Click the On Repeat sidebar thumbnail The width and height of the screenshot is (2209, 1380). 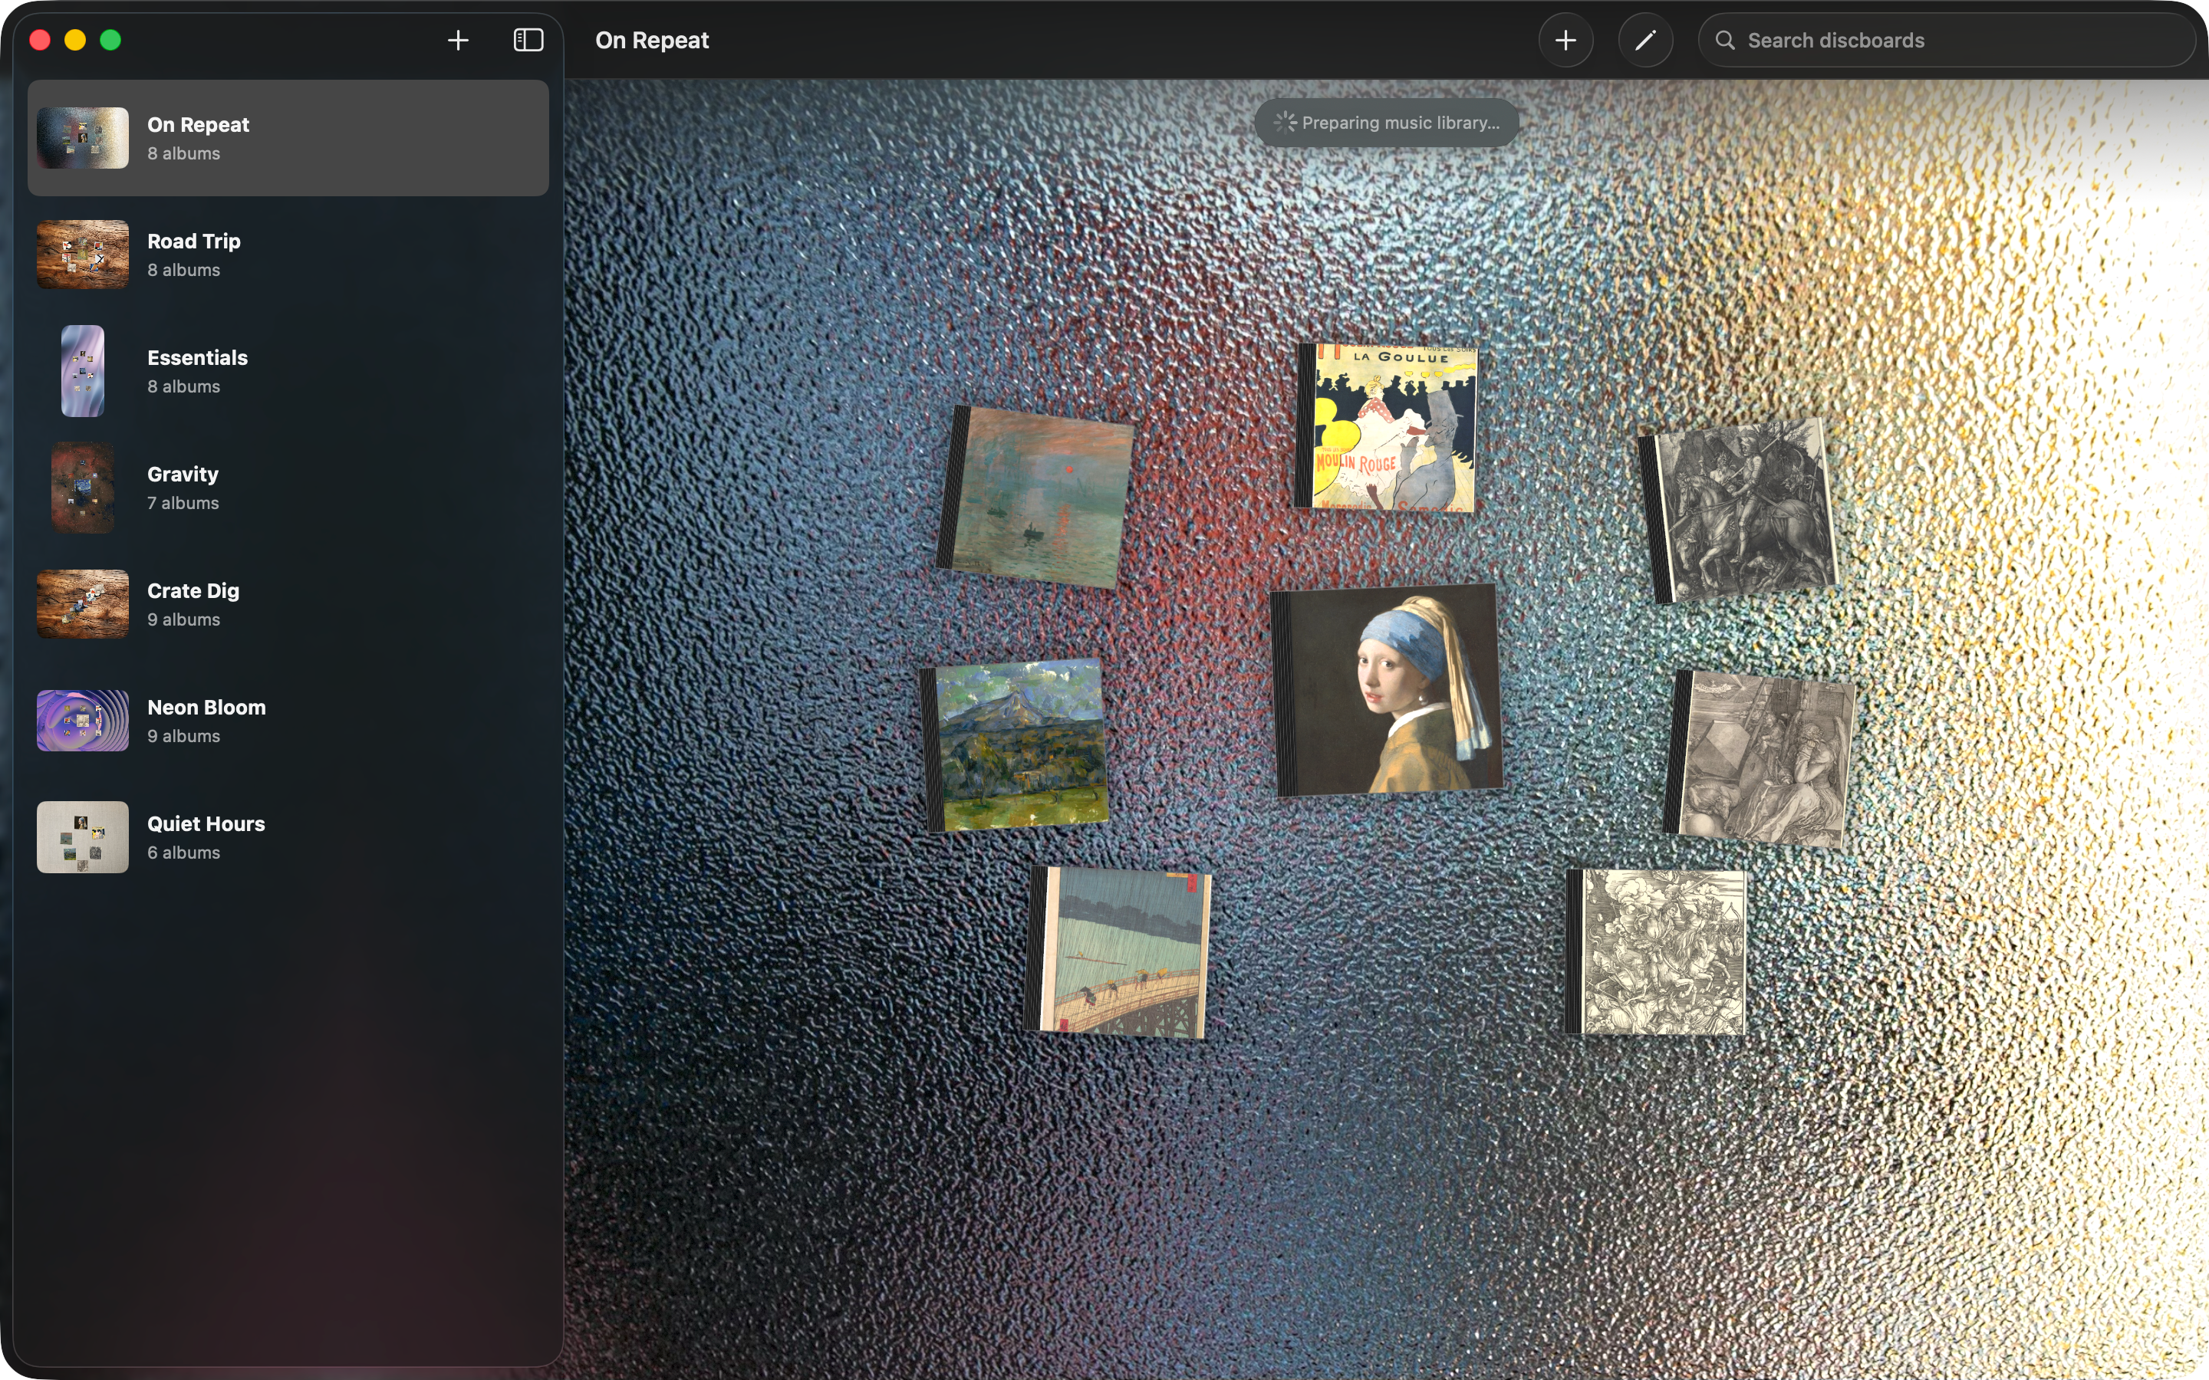[82, 138]
